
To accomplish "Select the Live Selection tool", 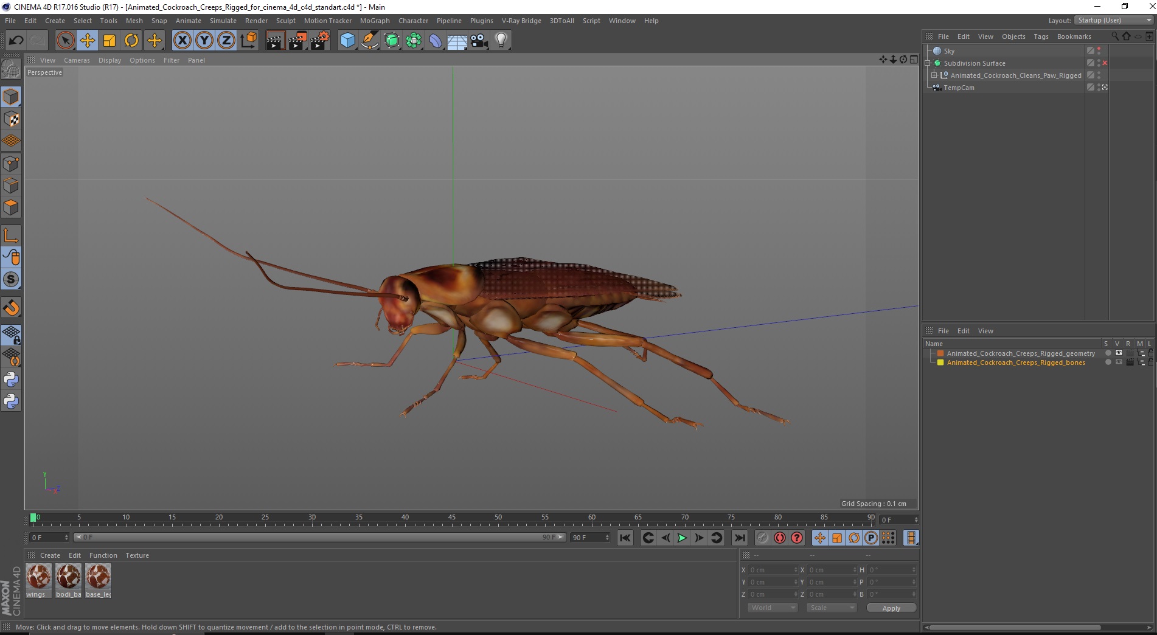I will (65, 41).
